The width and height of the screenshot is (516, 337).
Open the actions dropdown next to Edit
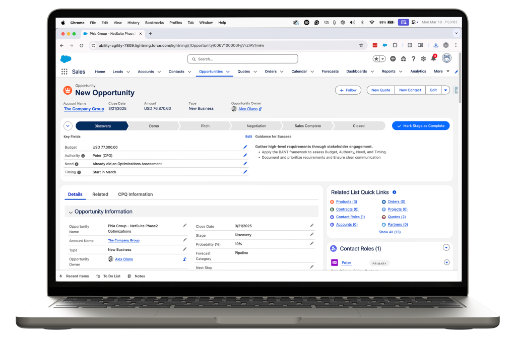click(x=445, y=90)
